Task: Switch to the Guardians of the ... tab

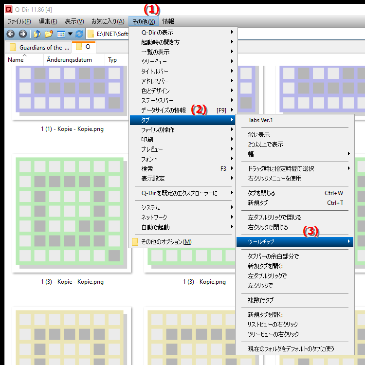Action: pos(38,48)
